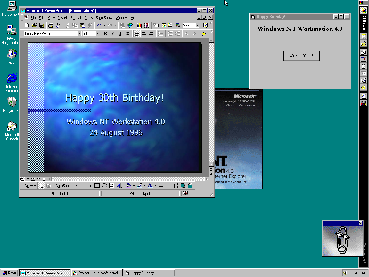369x277 pixels.
Task: Create a new presentation with New icon
Action: pyautogui.click(x=27, y=25)
